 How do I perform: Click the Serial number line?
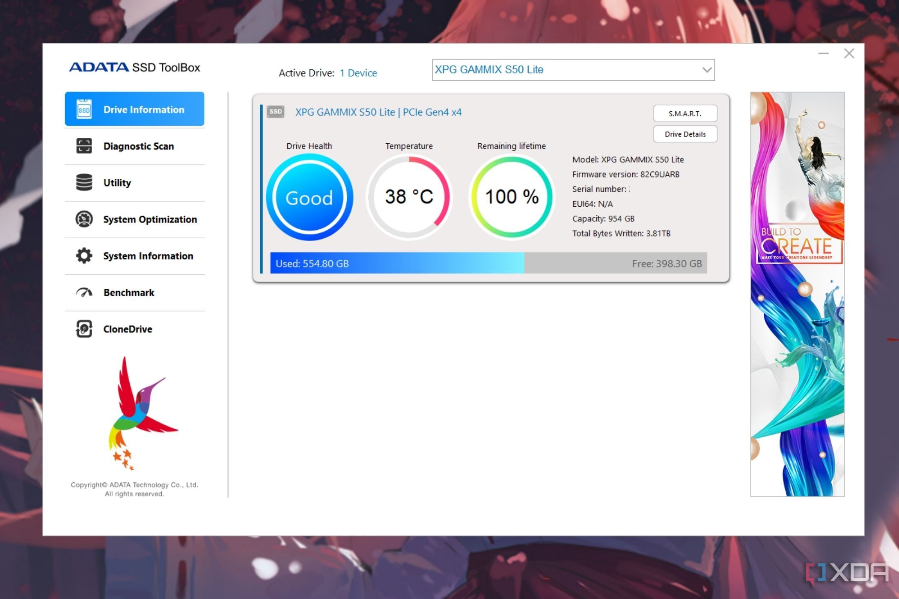[x=601, y=189]
